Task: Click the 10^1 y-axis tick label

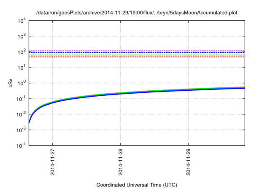Action: pos(22,67)
